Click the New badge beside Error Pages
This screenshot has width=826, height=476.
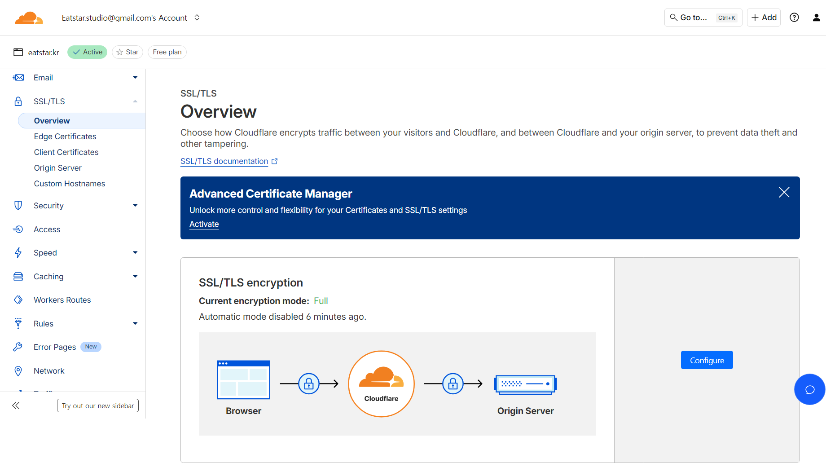click(x=91, y=347)
